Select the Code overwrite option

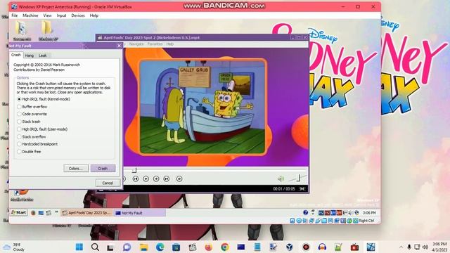point(32,114)
